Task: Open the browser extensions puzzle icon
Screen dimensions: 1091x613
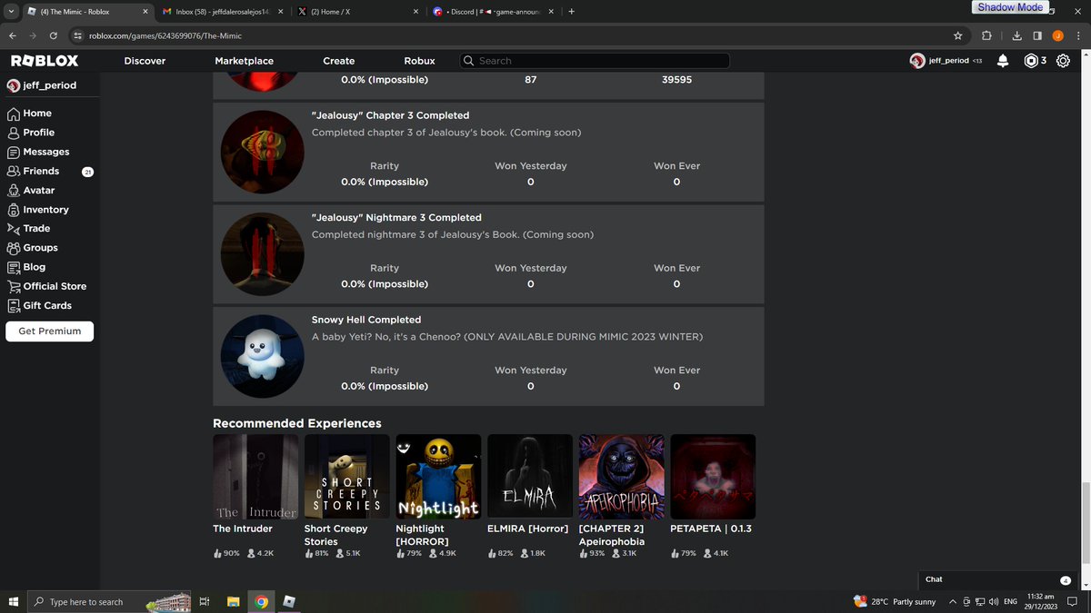Action: point(986,35)
